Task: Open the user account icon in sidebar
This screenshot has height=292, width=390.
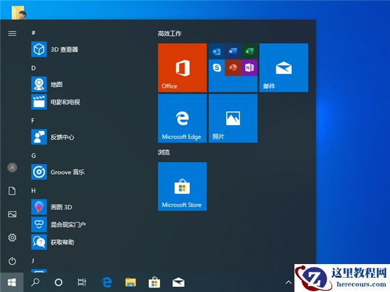Action: coord(12,167)
